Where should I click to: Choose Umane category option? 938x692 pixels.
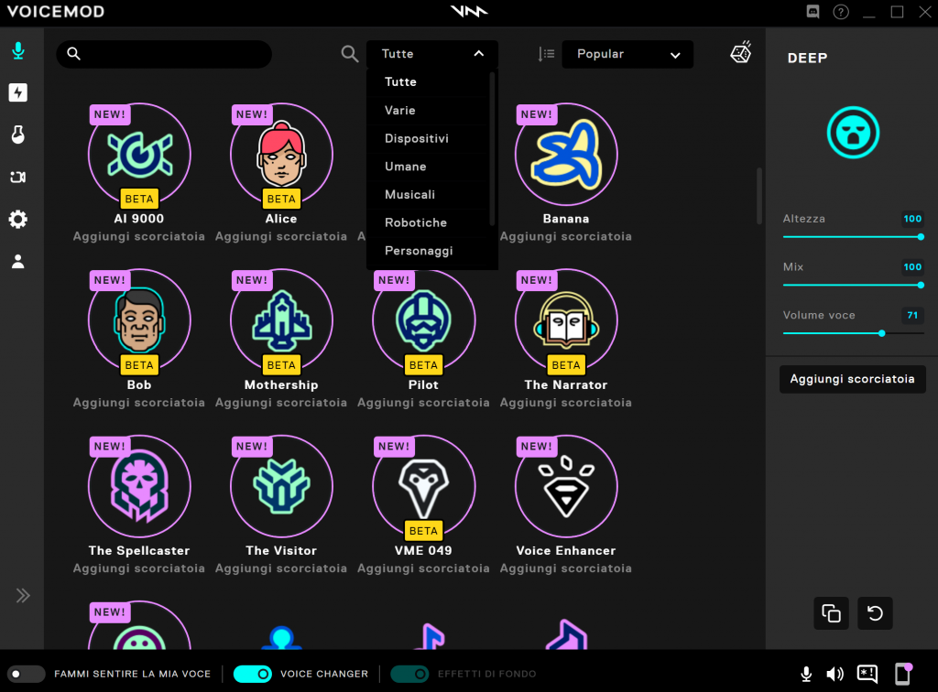tap(429, 166)
